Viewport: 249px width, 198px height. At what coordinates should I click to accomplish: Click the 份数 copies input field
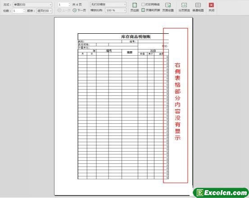pyautogui.click(x=18, y=11)
